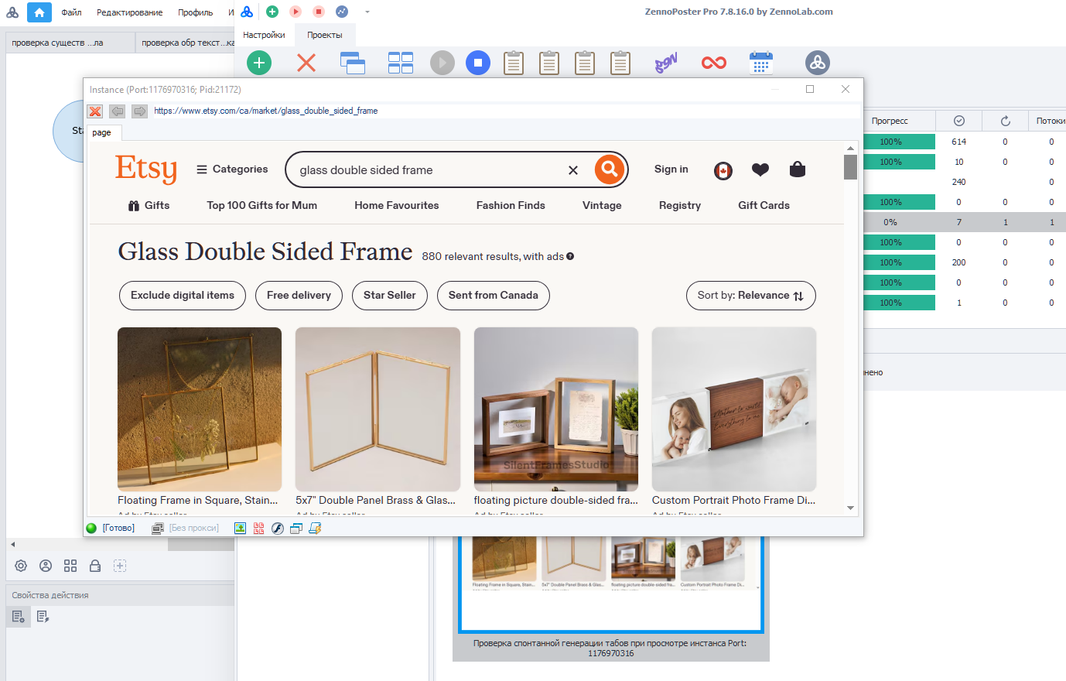Click the red stop-loading icon in the Instance window

click(x=95, y=111)
